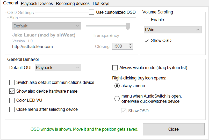Viewport: 209px width, 140px height.
Task: Click the http://isthatclear.com link
Action: (33, 47)
